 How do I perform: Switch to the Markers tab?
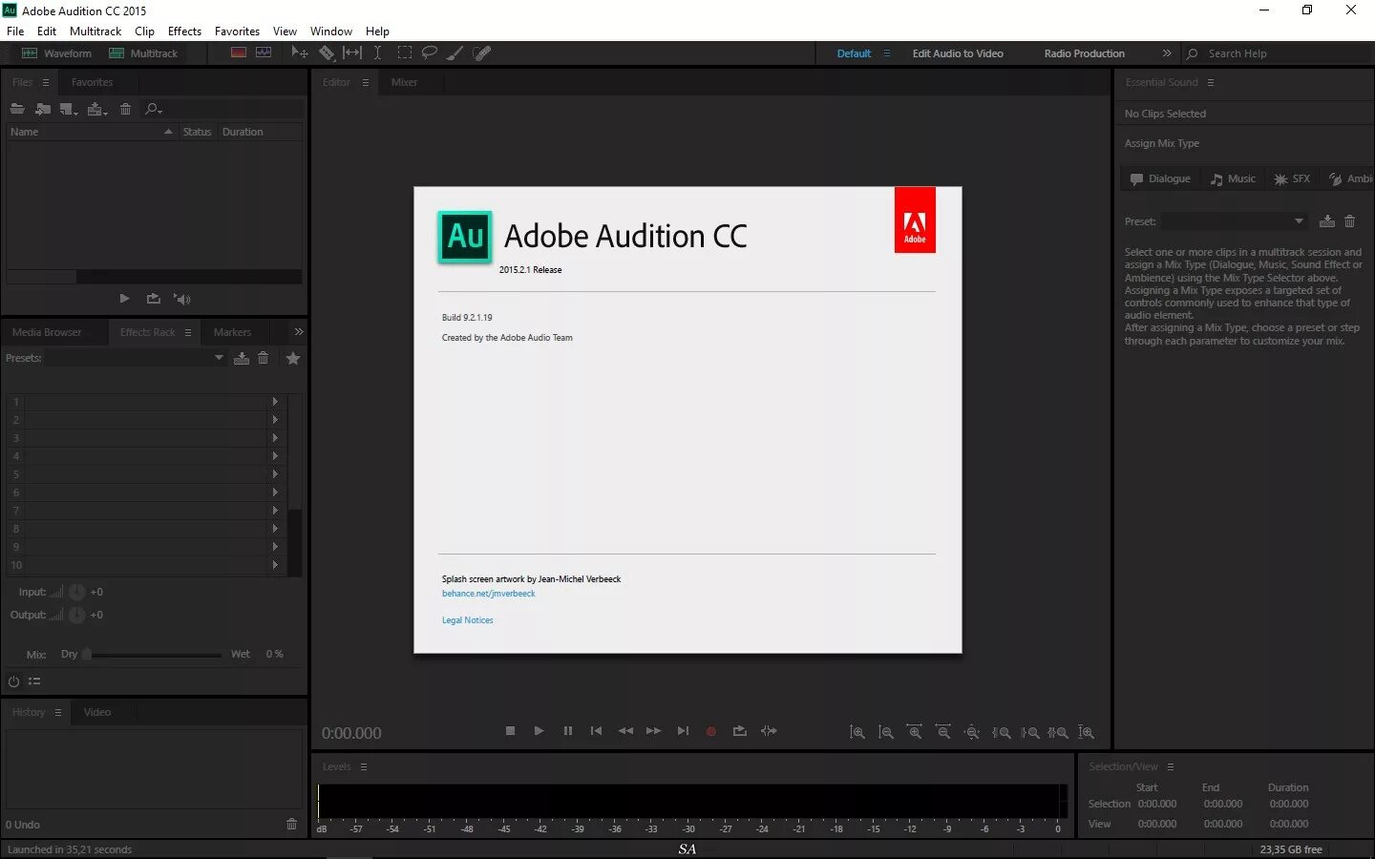tap(232, 332)
